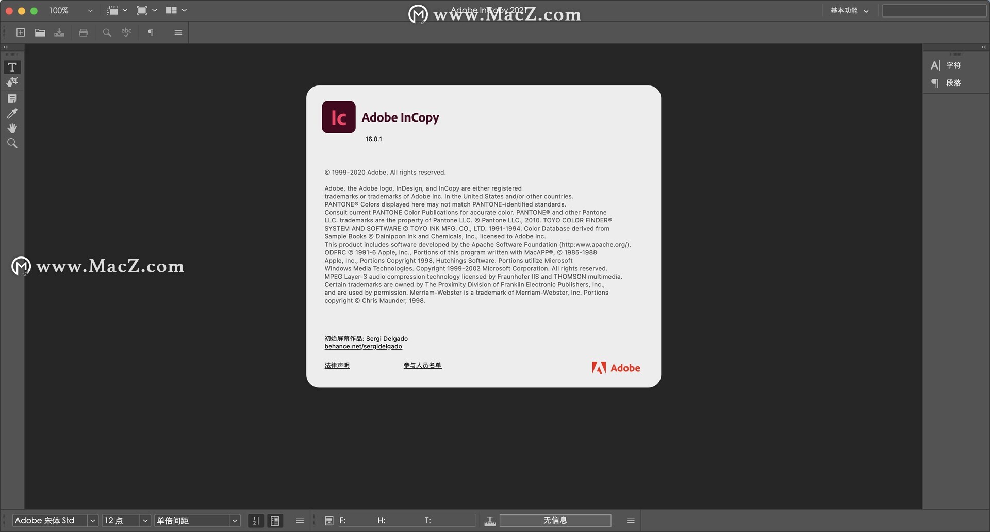Image resolution: width=990 pixels, height=532 pixels.
Task: Create a new document from toolbar
Action: pos(21,32)
